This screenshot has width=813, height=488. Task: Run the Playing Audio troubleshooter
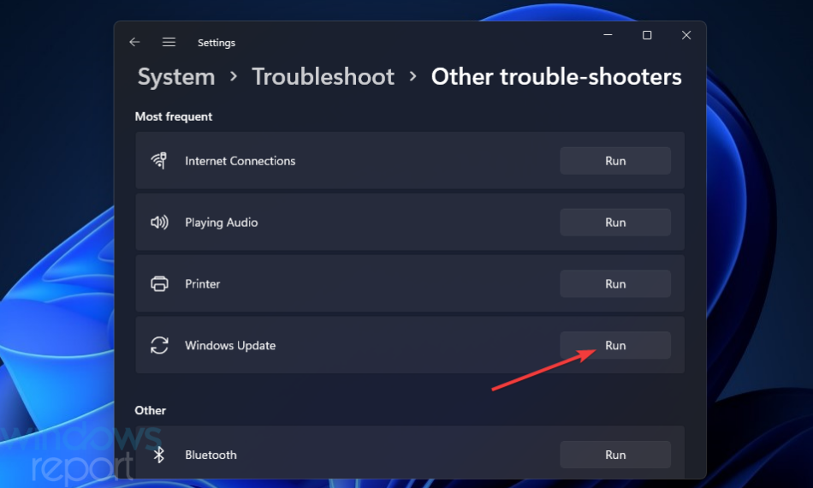[614, 223]
